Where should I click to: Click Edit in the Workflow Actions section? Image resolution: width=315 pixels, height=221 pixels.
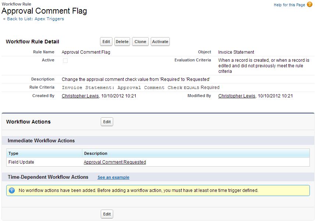click(x=107, y=122)
